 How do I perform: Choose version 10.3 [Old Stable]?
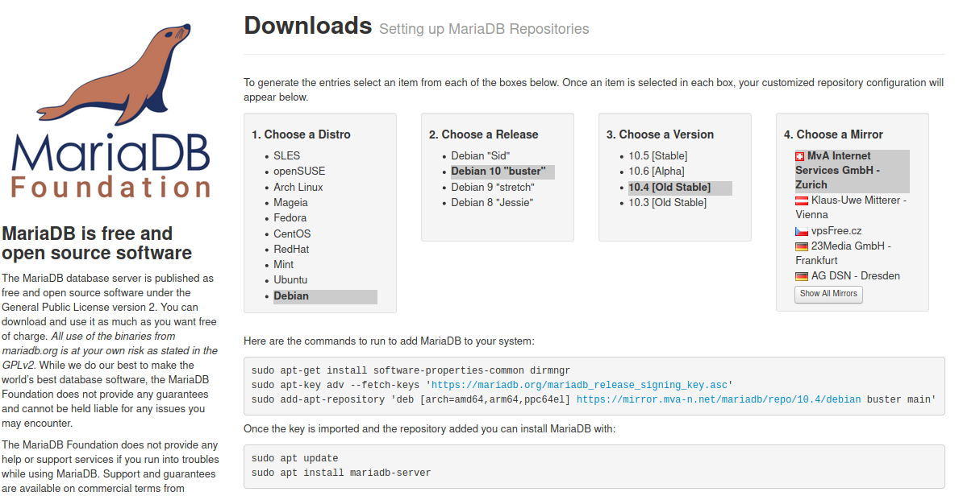click(667, 202)
